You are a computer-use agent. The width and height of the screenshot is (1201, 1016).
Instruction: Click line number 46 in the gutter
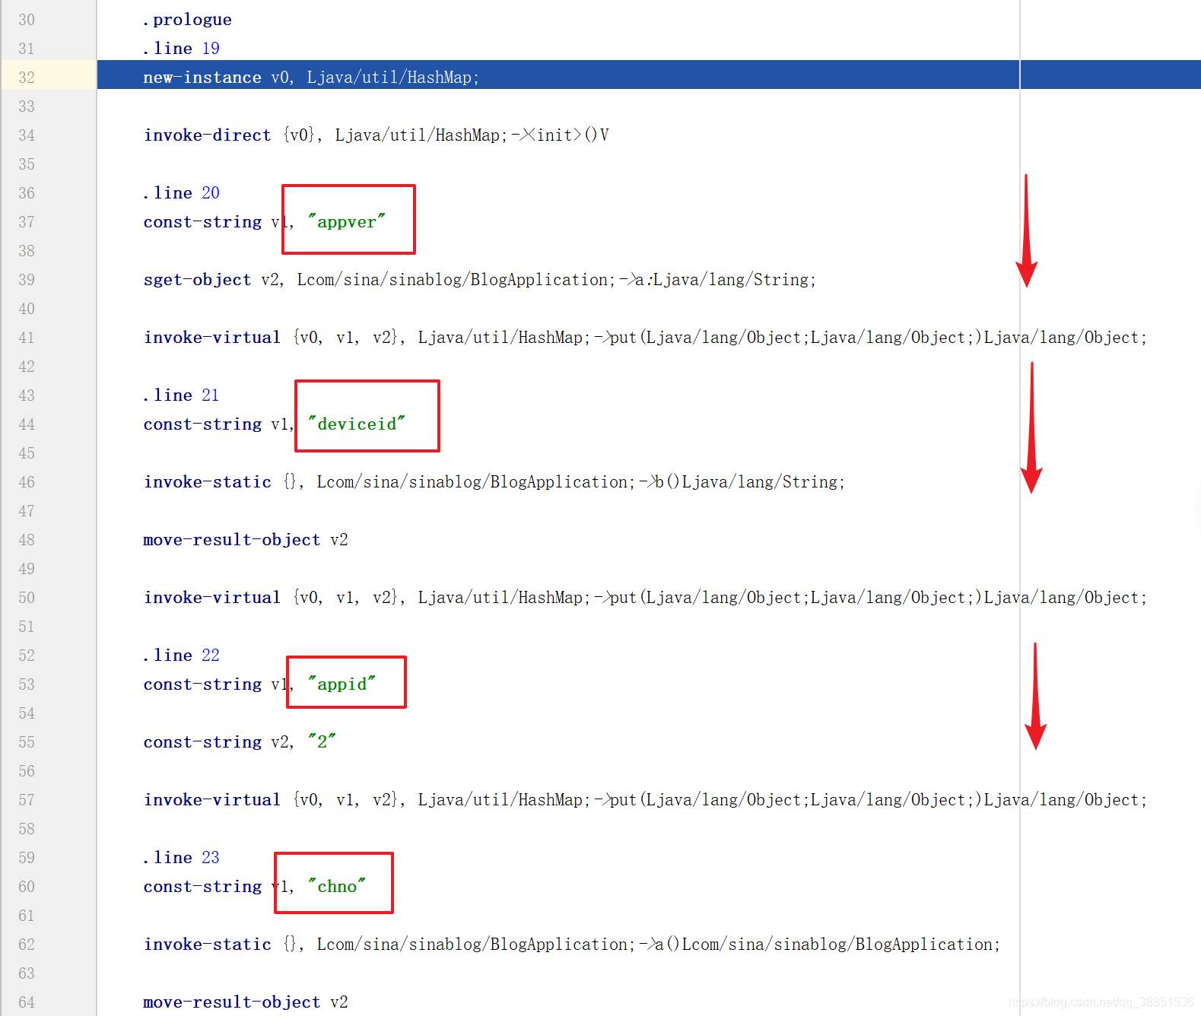(27, 482)
